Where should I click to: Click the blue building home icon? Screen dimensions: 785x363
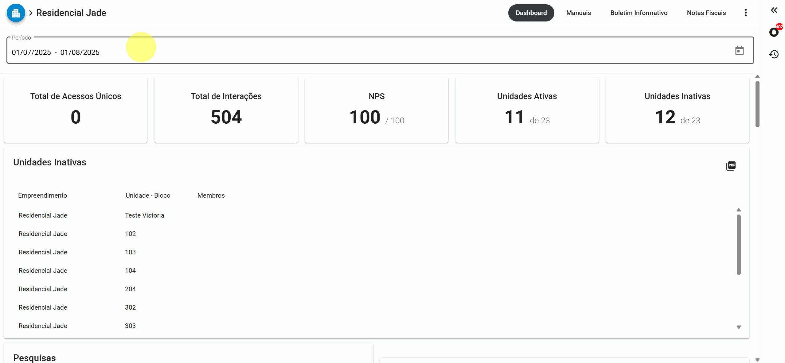click(x=16, y=13)
